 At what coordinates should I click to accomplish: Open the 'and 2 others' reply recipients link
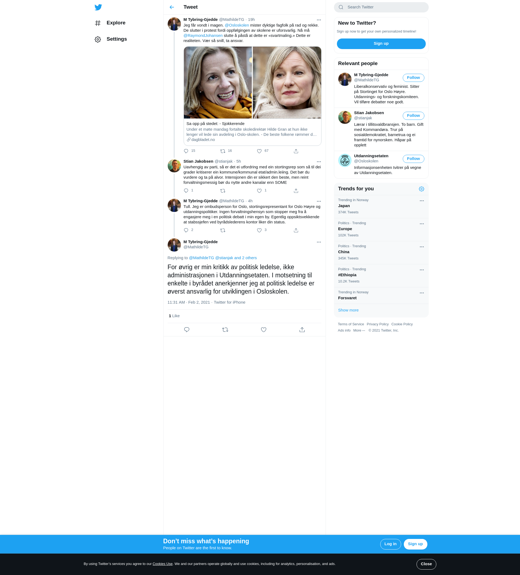245,258
